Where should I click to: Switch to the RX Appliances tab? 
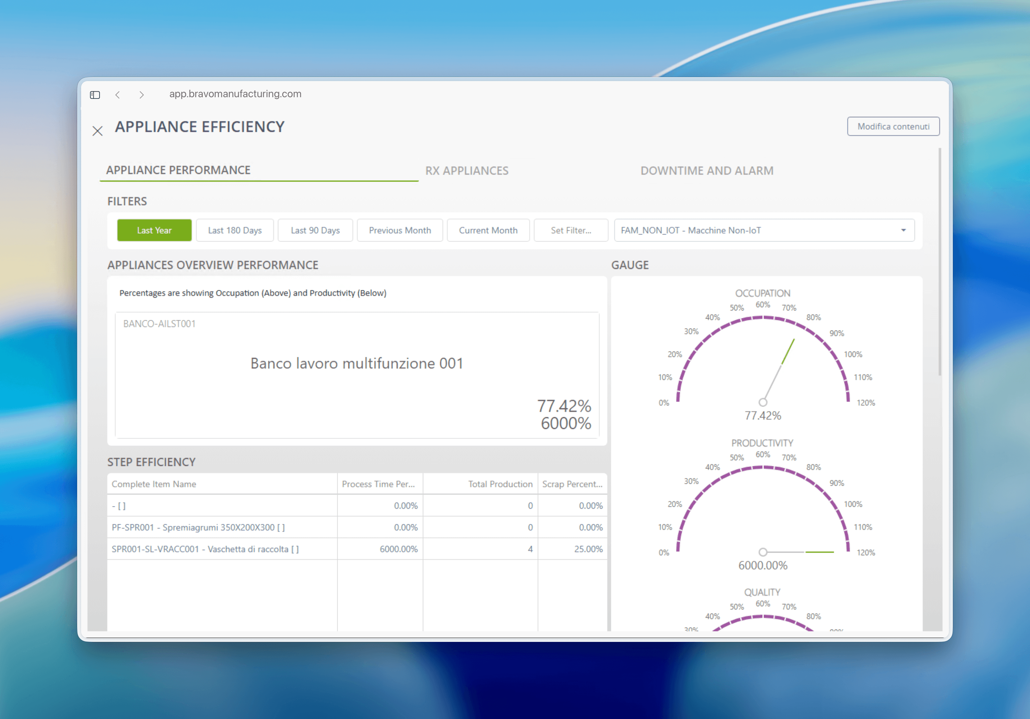click(x=467, y=170)
